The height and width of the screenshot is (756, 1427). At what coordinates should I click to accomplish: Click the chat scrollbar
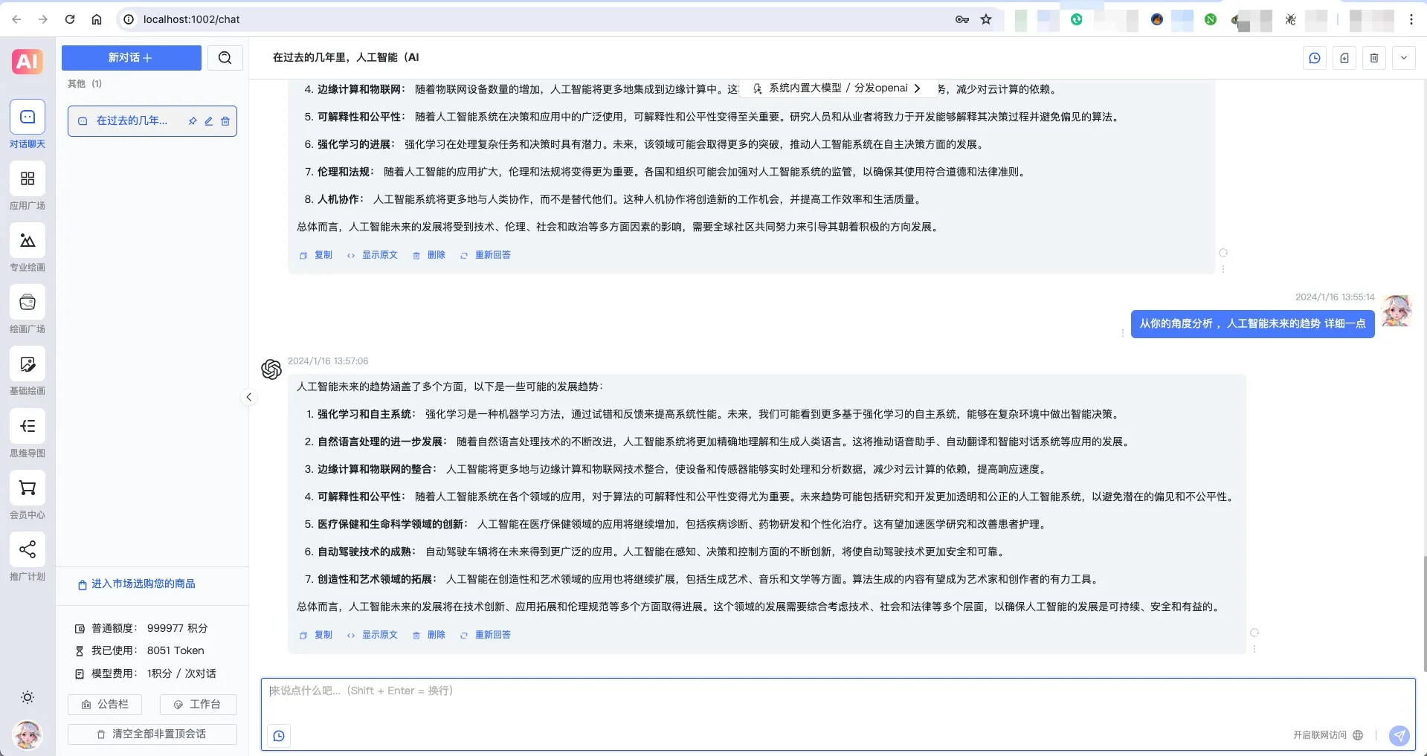pyautogui.click(x=1424, y=613)
